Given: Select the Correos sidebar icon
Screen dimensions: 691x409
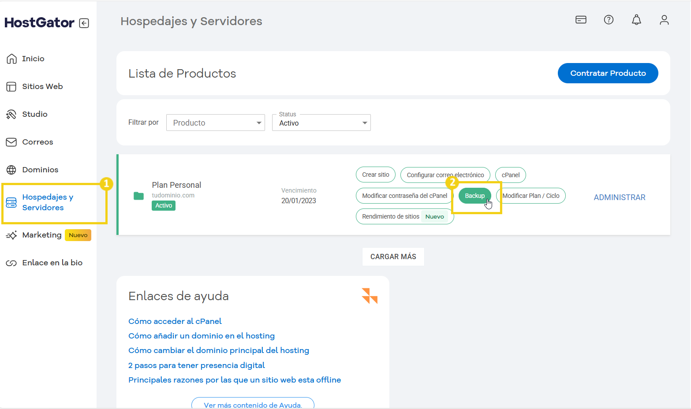Looking at the screenshot, I should (11, 142).
